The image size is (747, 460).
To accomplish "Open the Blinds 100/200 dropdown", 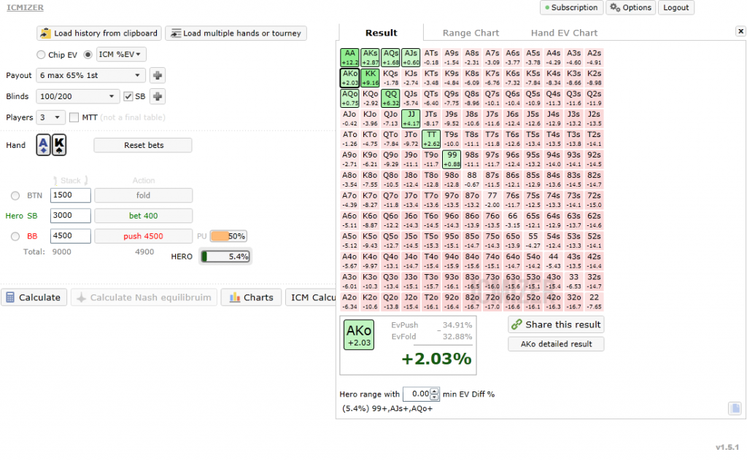I will pyautogui.click(x=77, y=96).
